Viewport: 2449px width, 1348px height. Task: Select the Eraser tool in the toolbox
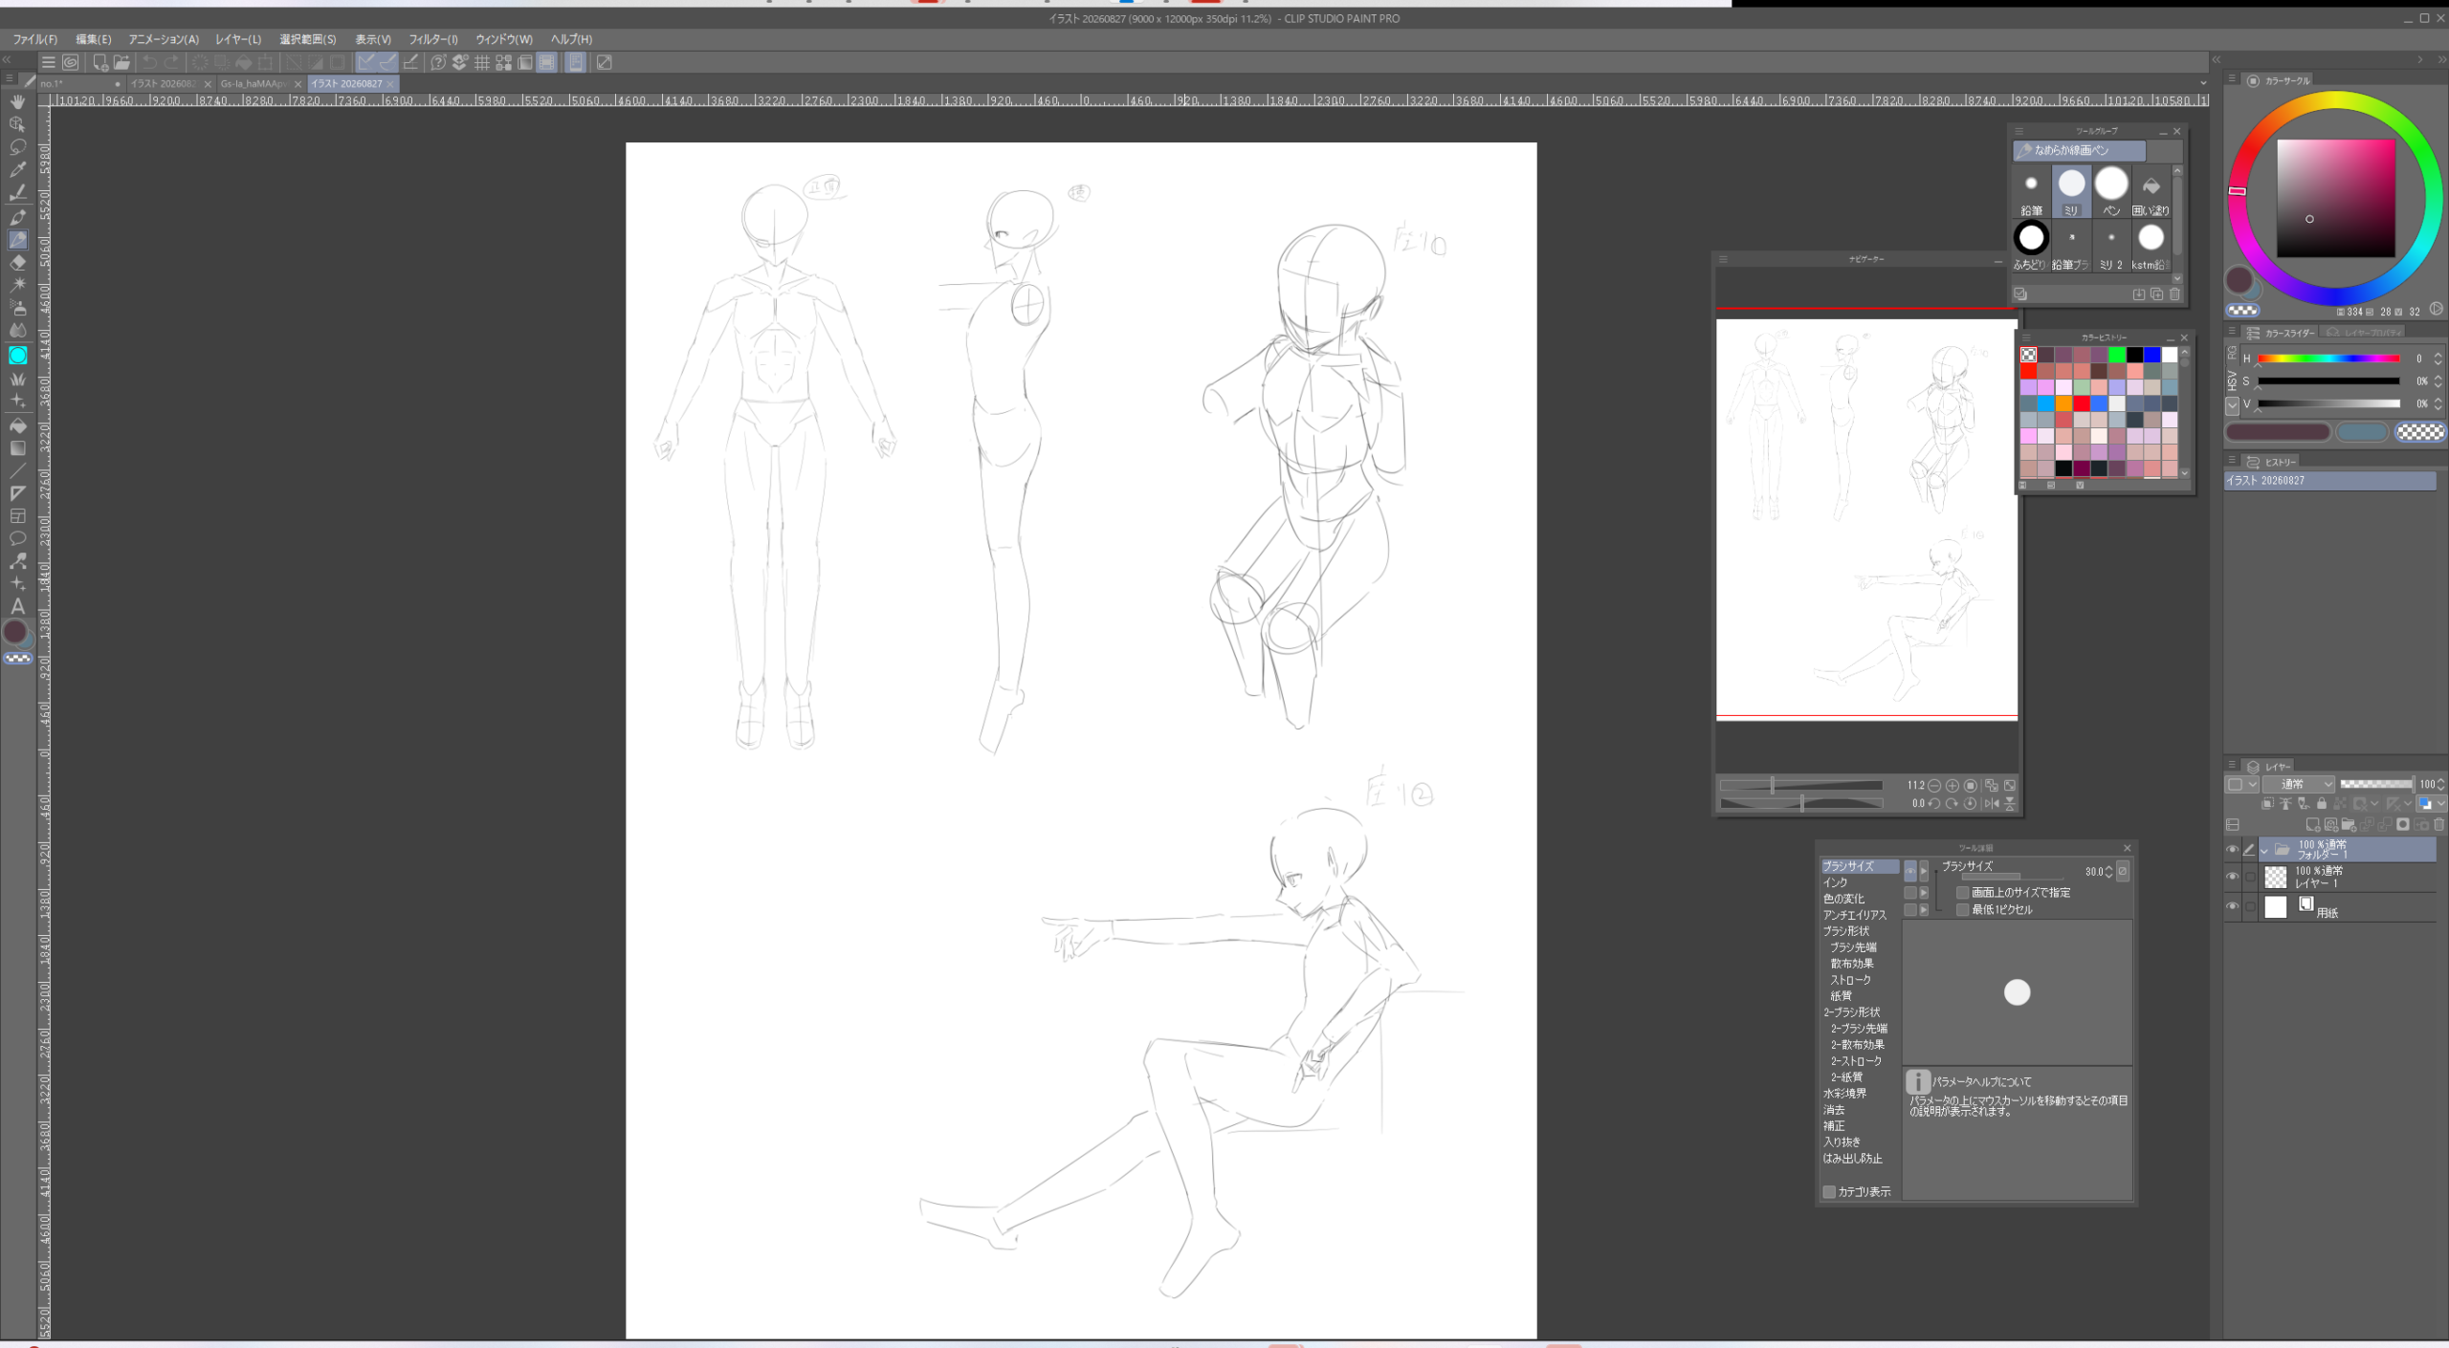[x=17, y=262]
